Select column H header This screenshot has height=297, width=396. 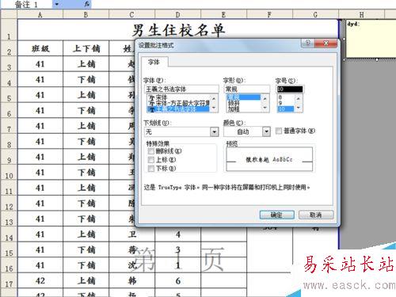click(361, 14)
